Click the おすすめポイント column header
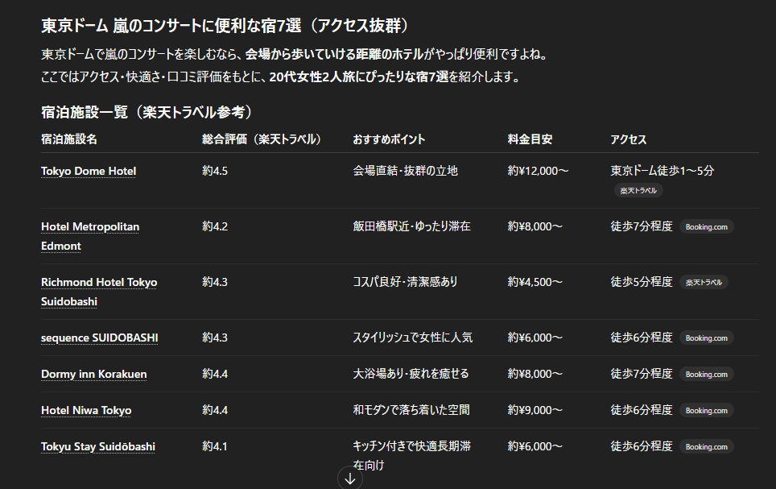The height and width of the screenshot is (489, 776). pos(389,139)
